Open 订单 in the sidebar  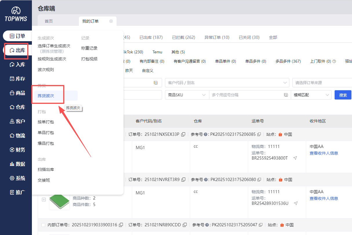tap(17, 36)
